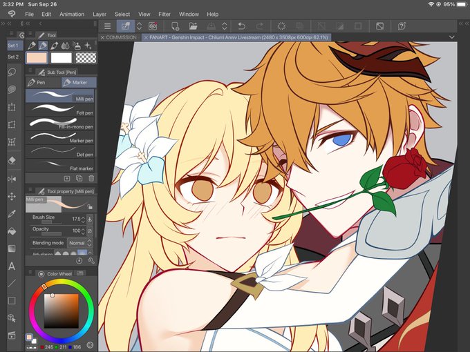Select the transparent checkered color
470x352 pixels.
pyautogui.click(x=86, y=58)
